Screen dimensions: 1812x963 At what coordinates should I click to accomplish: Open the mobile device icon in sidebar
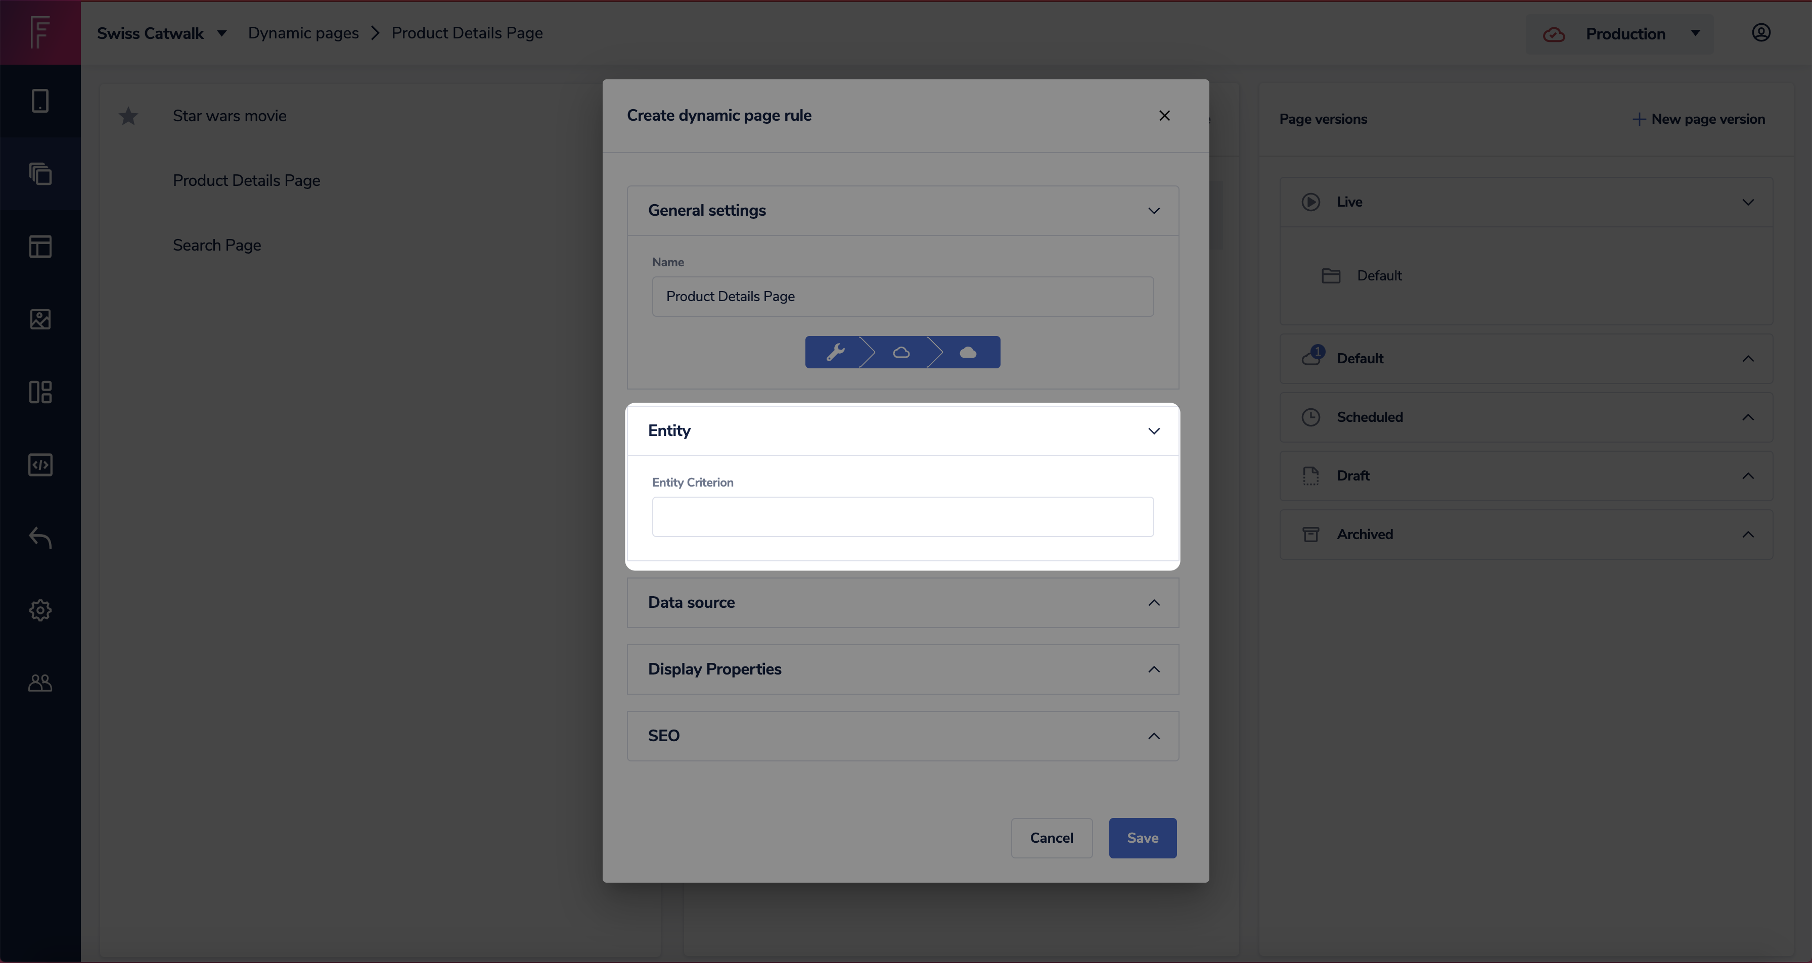[40, 101]
